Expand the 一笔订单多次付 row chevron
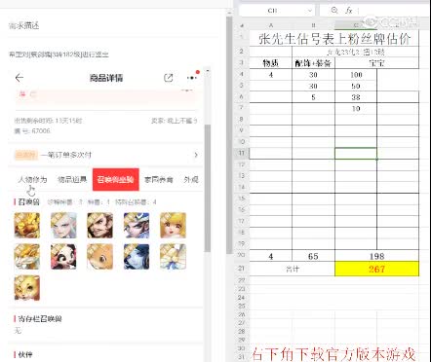431x362 pixels. coord(196,155)
